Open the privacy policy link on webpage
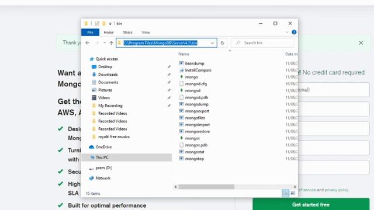The width and height of the screenshot is (374, 210). pos(337,190)
